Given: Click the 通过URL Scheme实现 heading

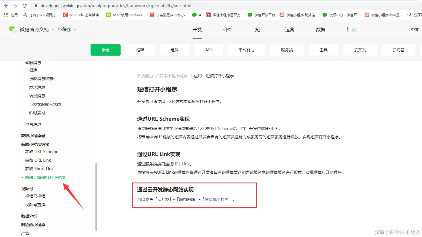Looking at the screenshot, I should (163, 119).
